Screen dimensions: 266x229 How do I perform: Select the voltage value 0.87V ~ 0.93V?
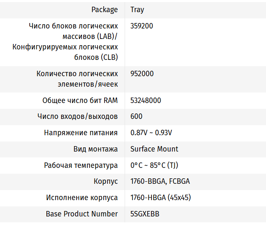(x=151, y=133)
